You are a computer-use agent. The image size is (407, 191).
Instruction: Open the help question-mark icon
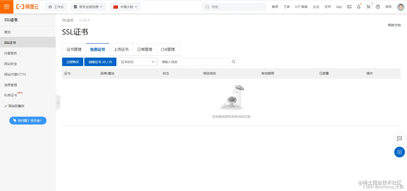click(x=378, y=7)
